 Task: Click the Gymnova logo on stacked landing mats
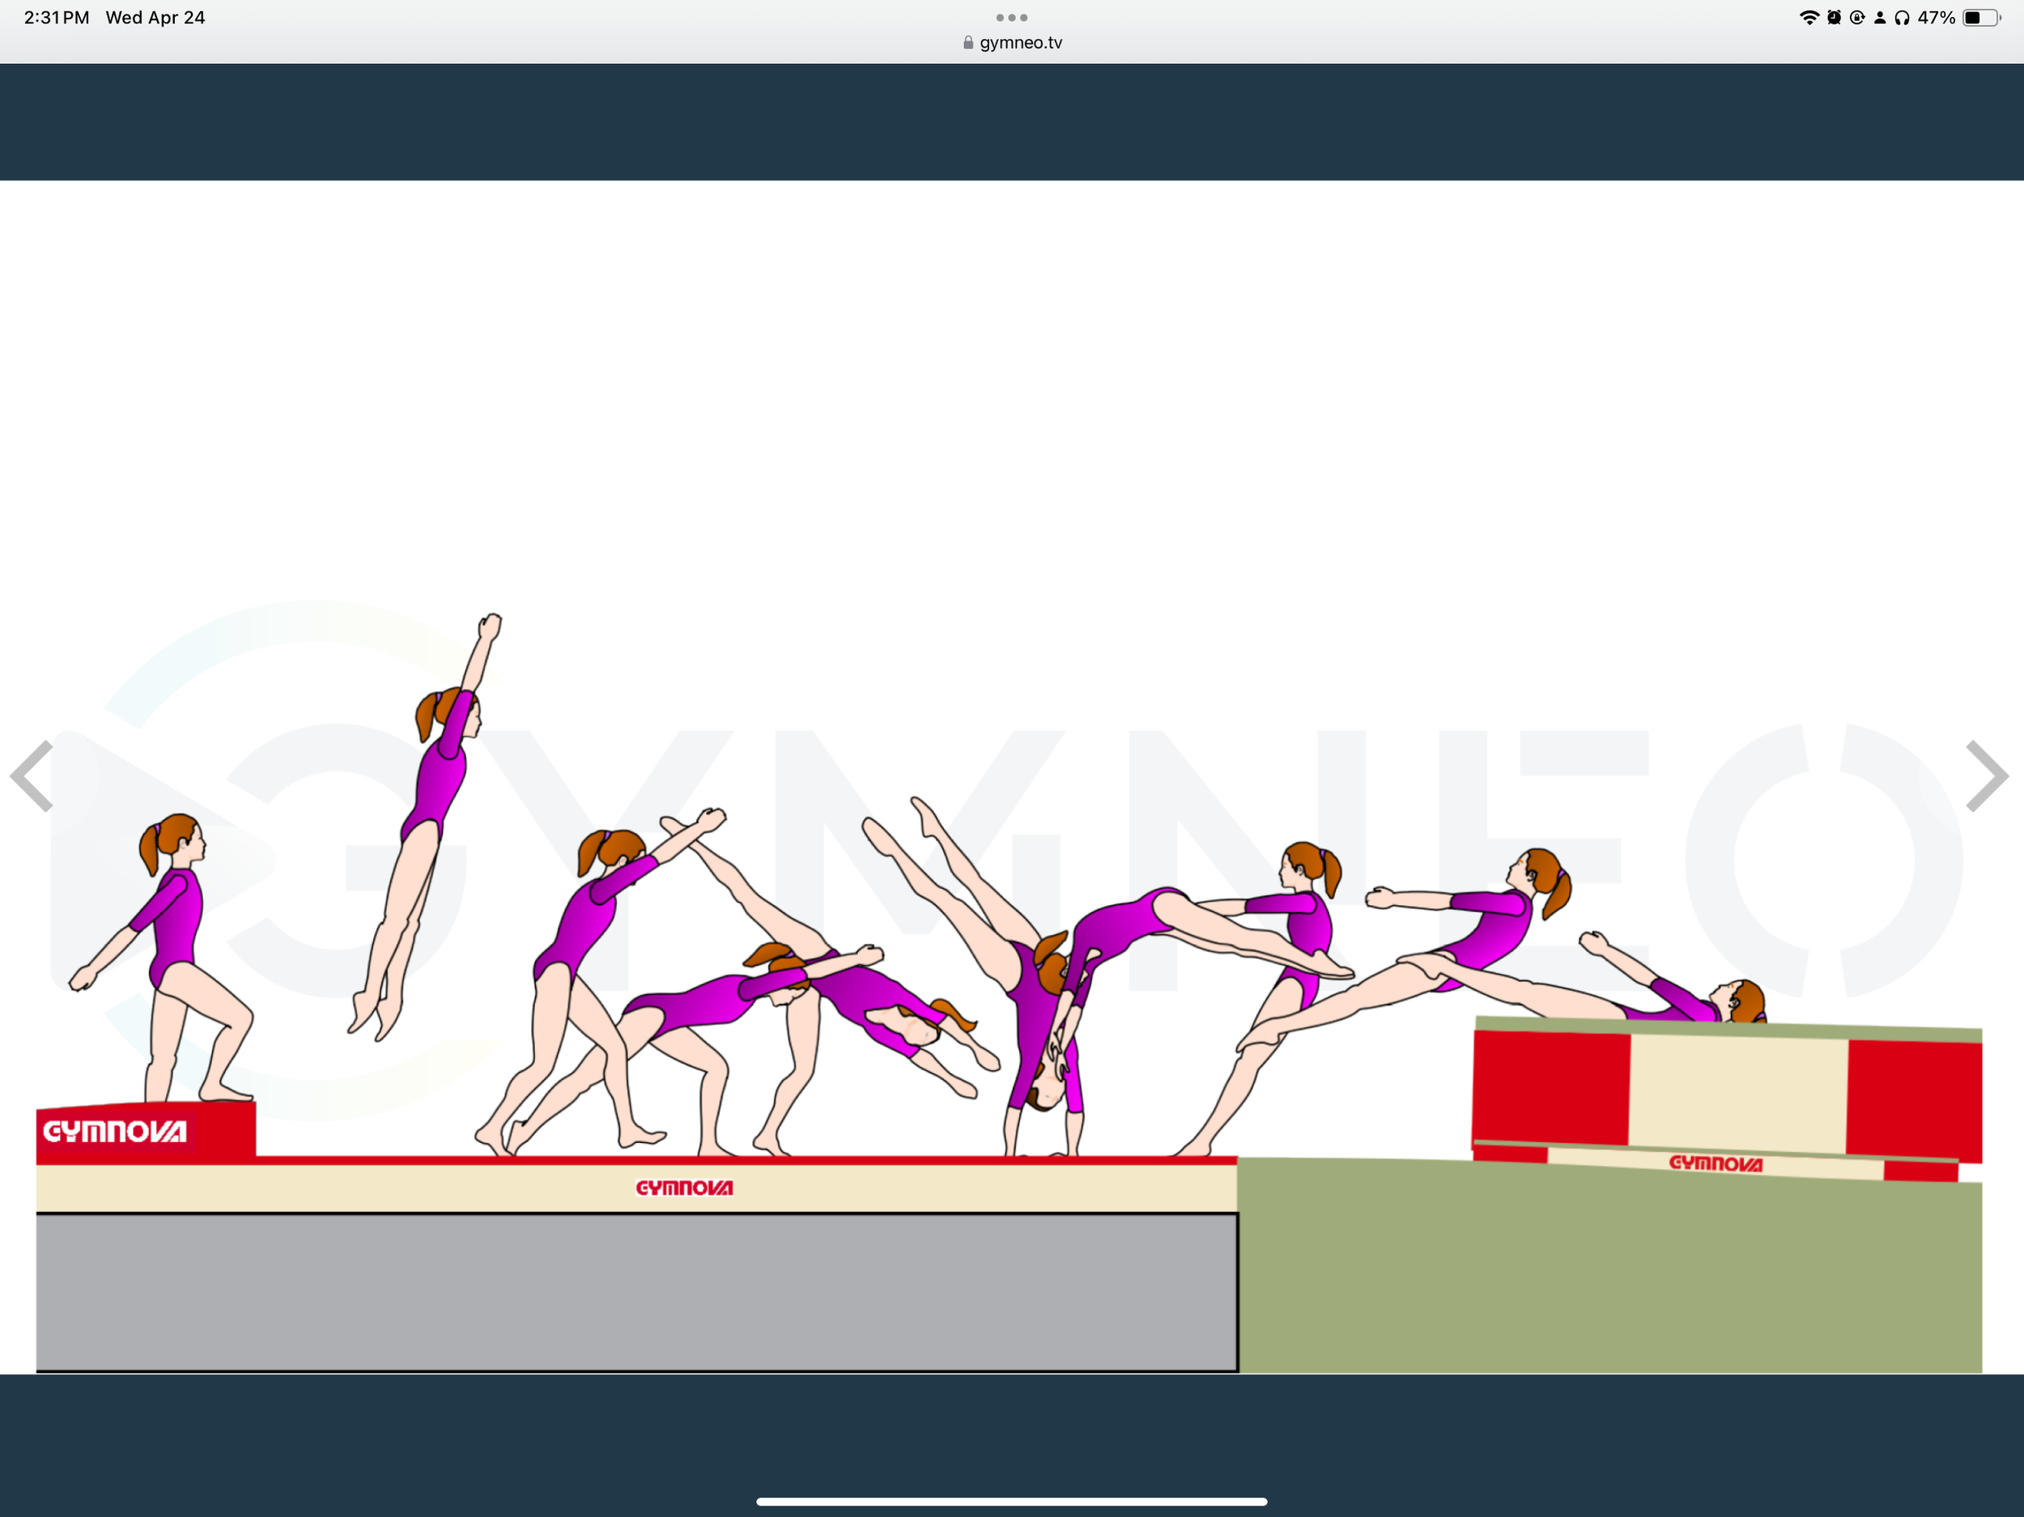click(x=1715, y=1163)
